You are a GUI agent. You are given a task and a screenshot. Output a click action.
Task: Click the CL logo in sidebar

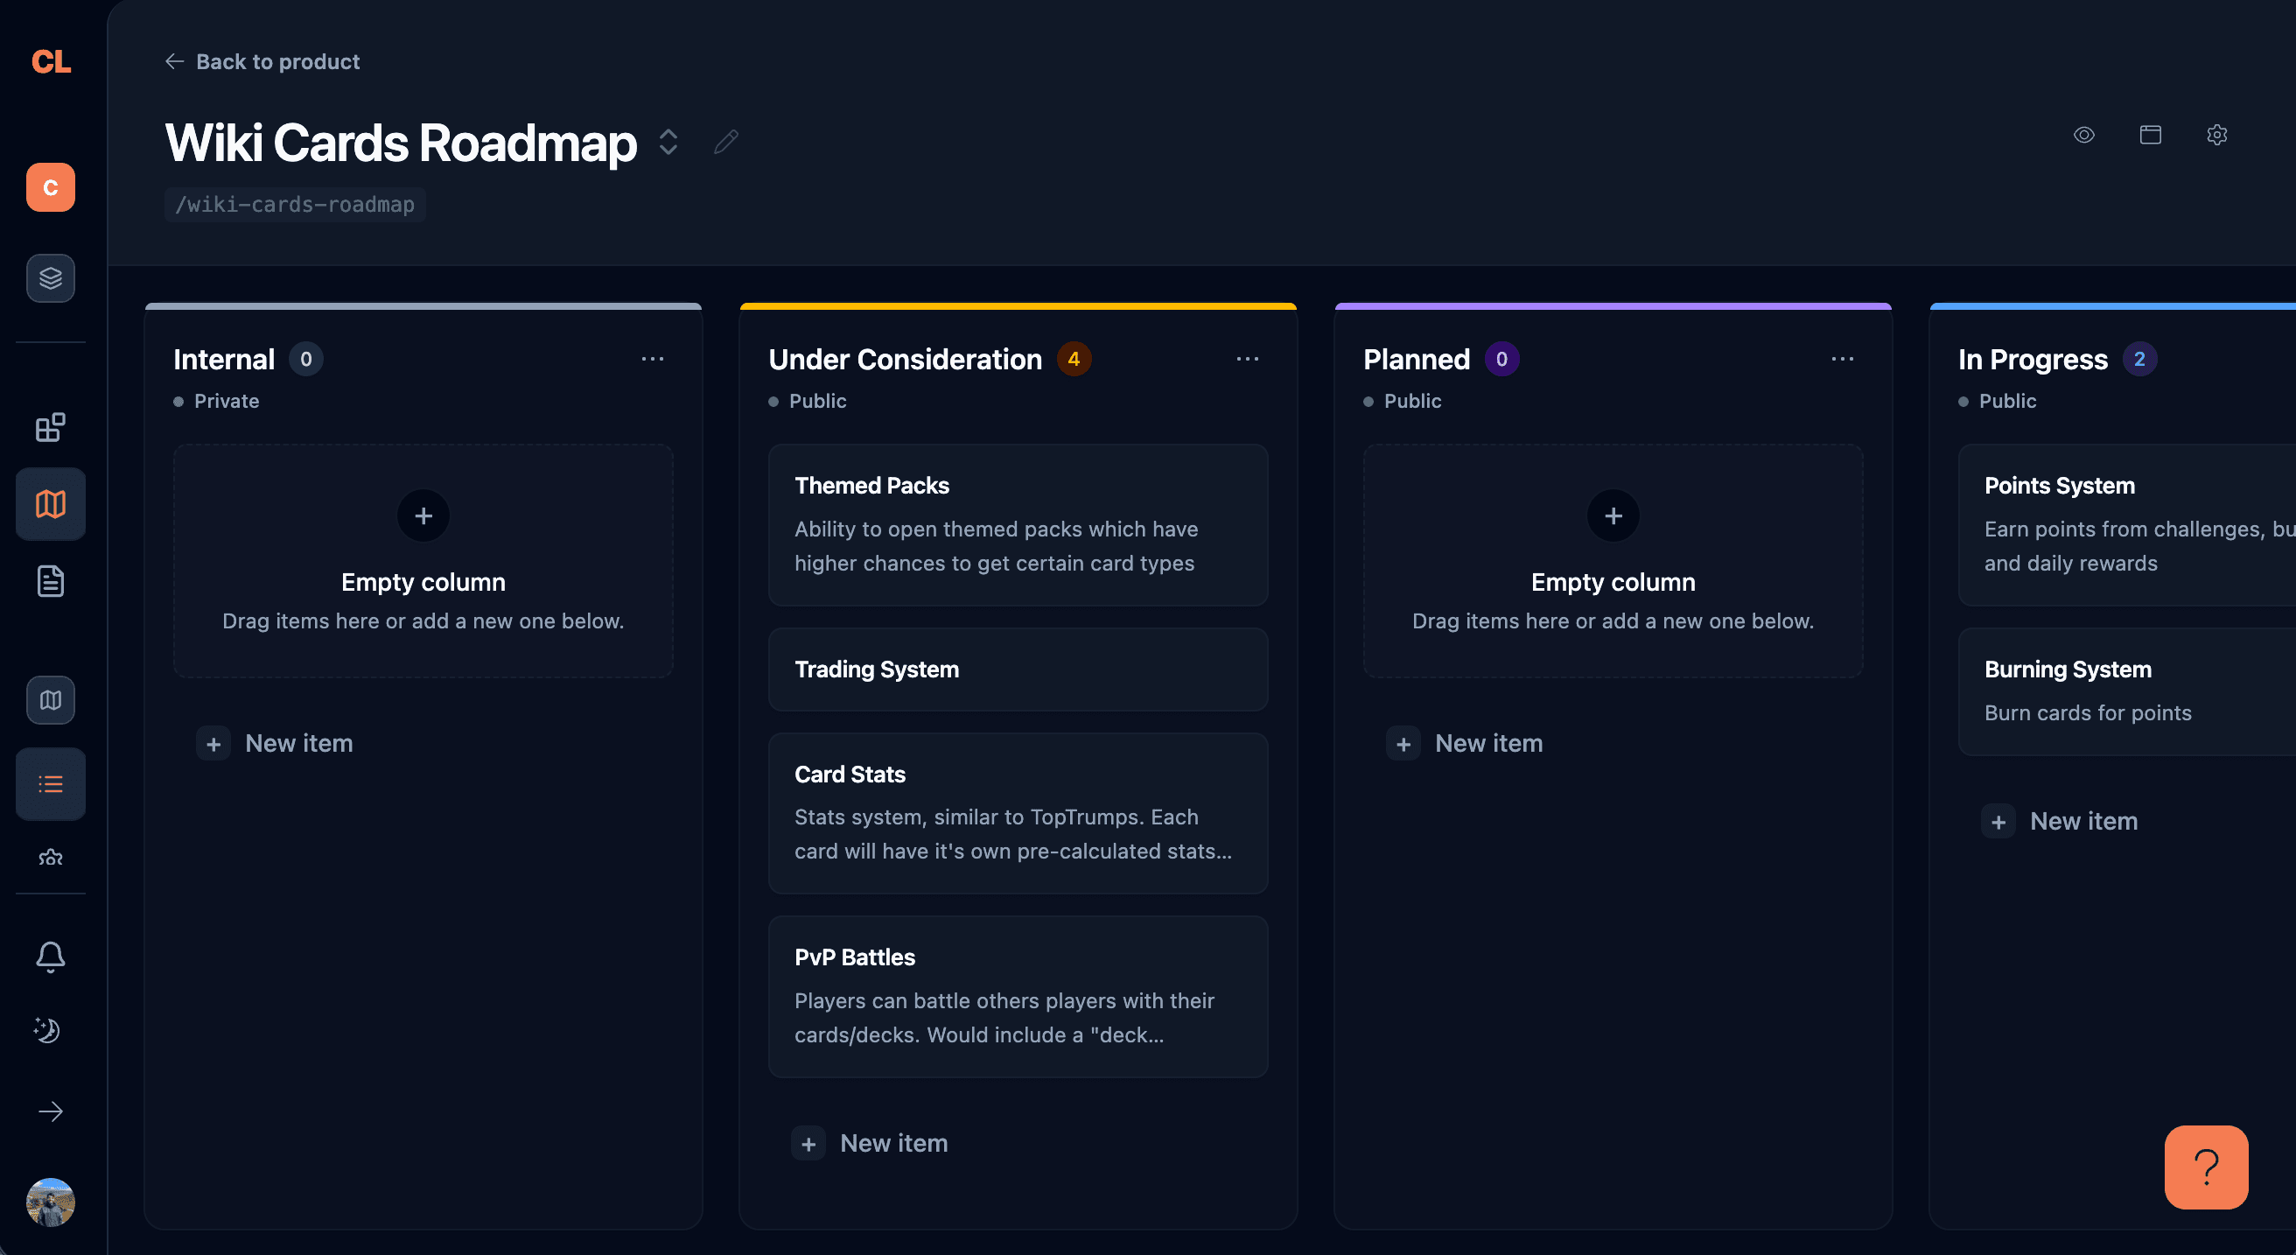[x=51, y=61]
